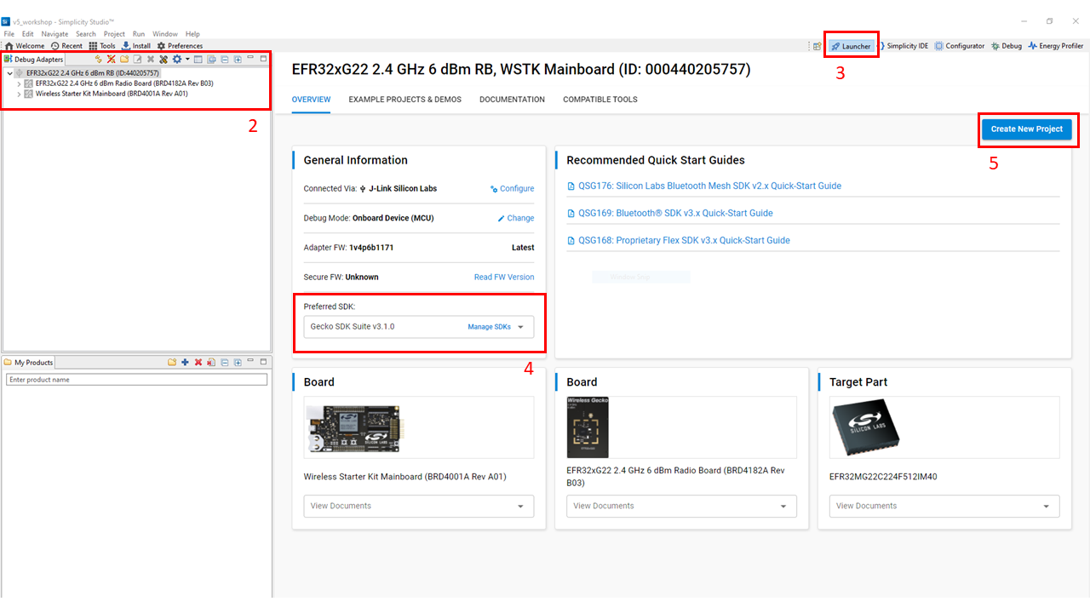Click the tools wrench icon in Debug Adapters
Screen dimensions: 1090x613
pos(163,60)
